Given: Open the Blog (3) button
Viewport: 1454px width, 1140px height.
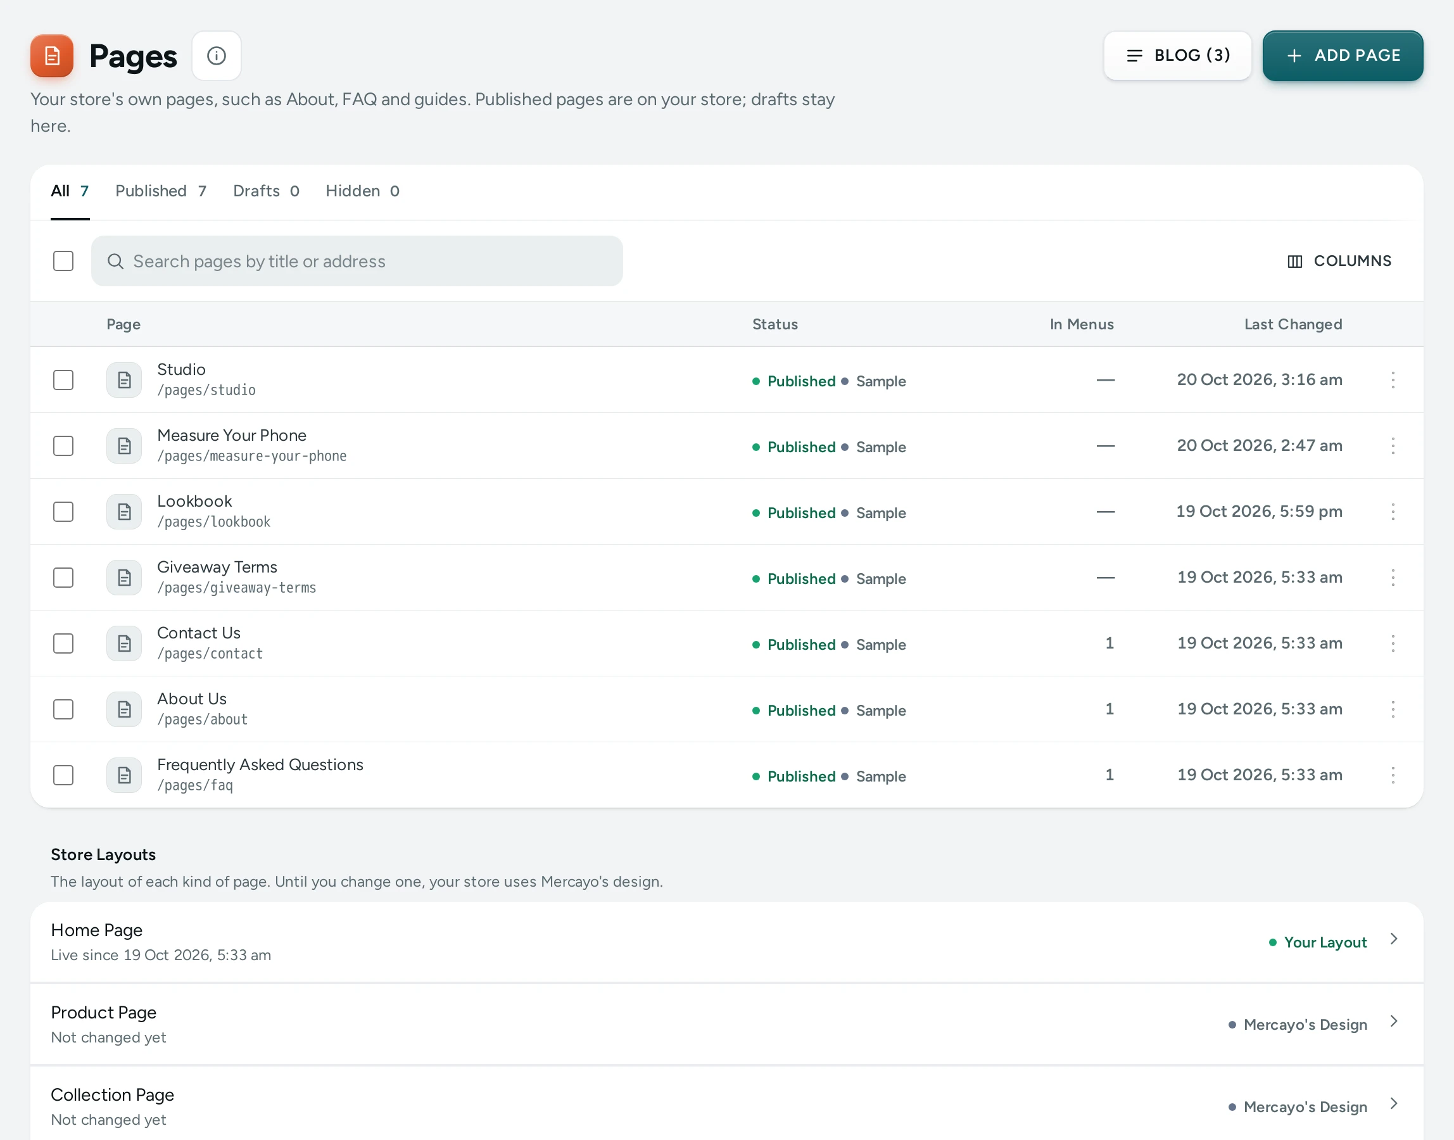Looking at the screenshot, I should tap(1177, 56).
